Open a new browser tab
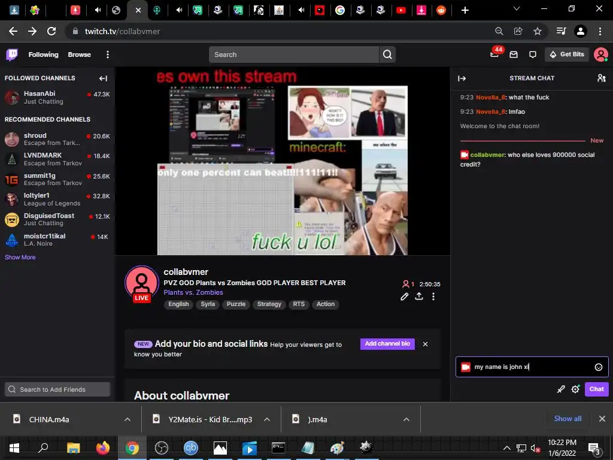This screenshot has width=613, height=460. [465, 10]
